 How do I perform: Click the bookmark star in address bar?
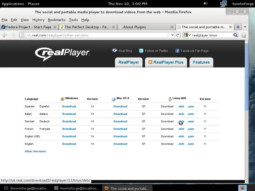point(168,35)
